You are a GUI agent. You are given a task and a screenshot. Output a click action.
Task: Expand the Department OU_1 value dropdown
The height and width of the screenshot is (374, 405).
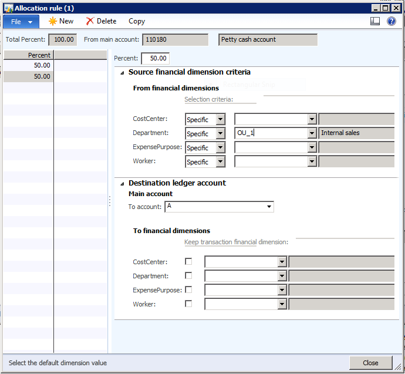312,134
